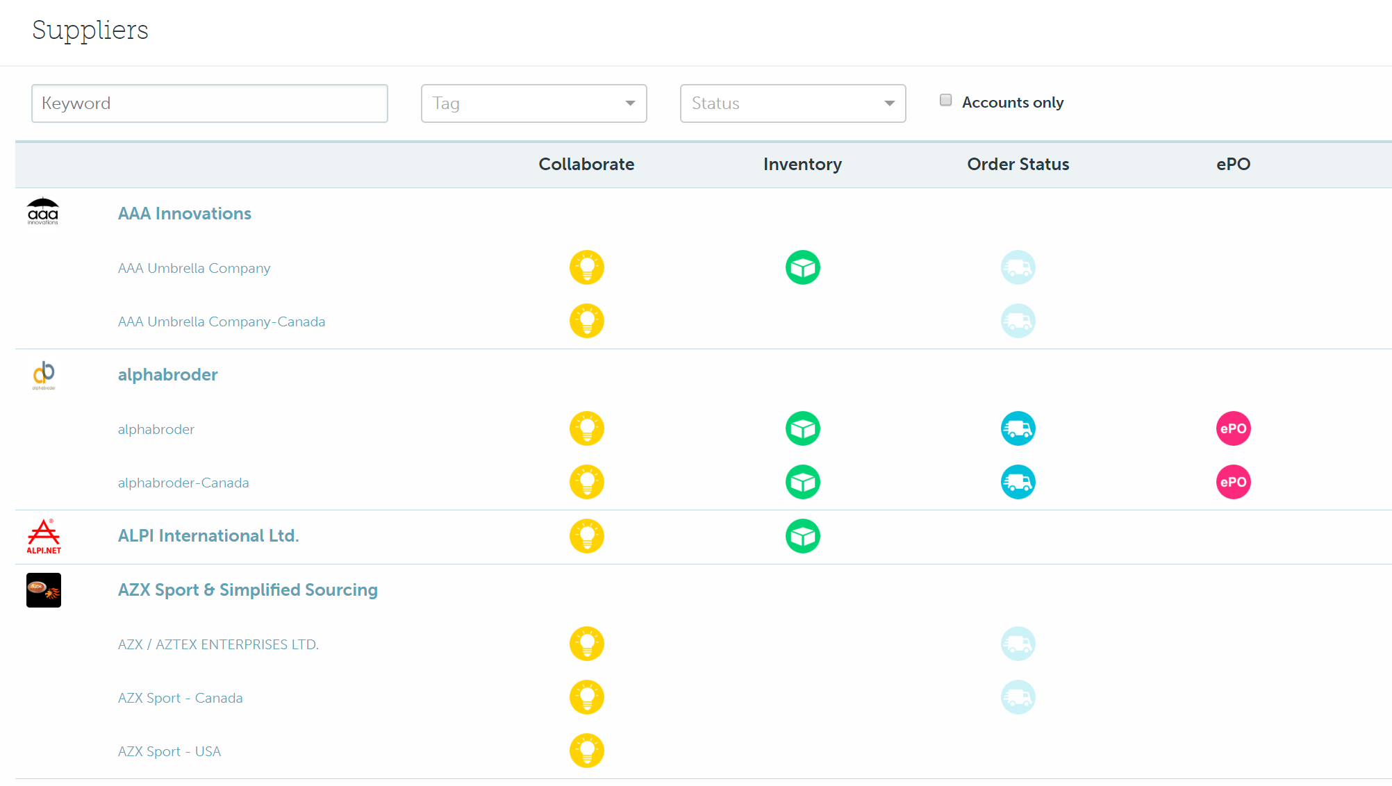The height and width of the screenshot is (786, 1392).
Task: Open the alphabroder supplier link
Action: pos(167,374)
